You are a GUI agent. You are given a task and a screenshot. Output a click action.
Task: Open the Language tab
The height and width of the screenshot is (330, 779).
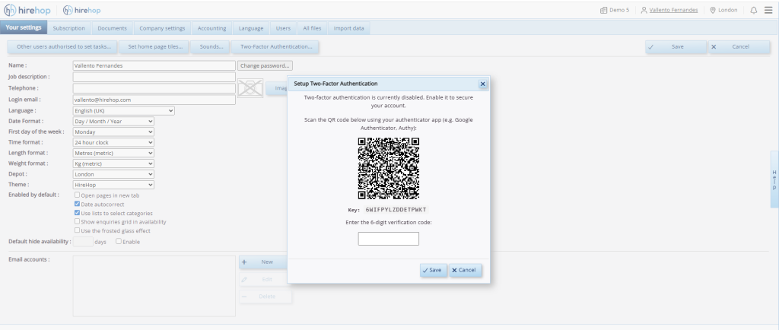pyautogui.click(x=251, y=28)
